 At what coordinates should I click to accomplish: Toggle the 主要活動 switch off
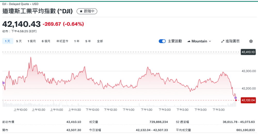162,41
